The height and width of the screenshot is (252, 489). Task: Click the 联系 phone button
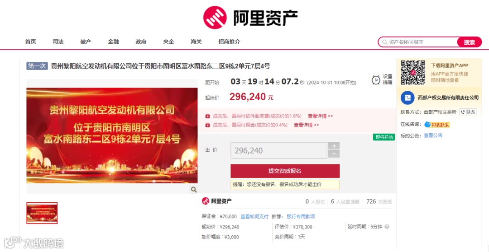click(x=468, y=112)
